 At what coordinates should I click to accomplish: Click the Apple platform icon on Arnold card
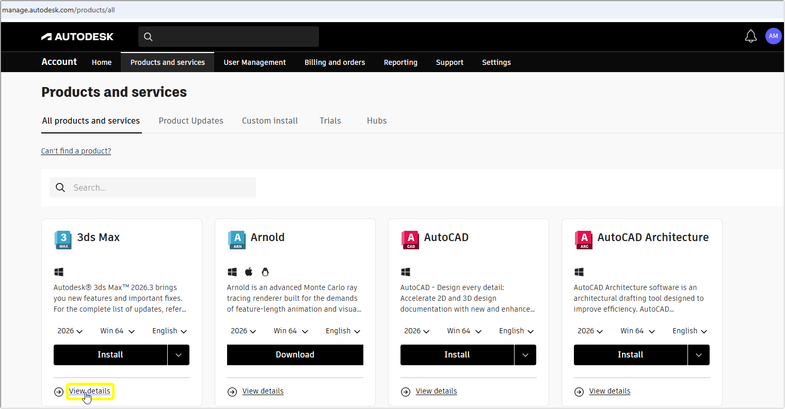point(248,271)
